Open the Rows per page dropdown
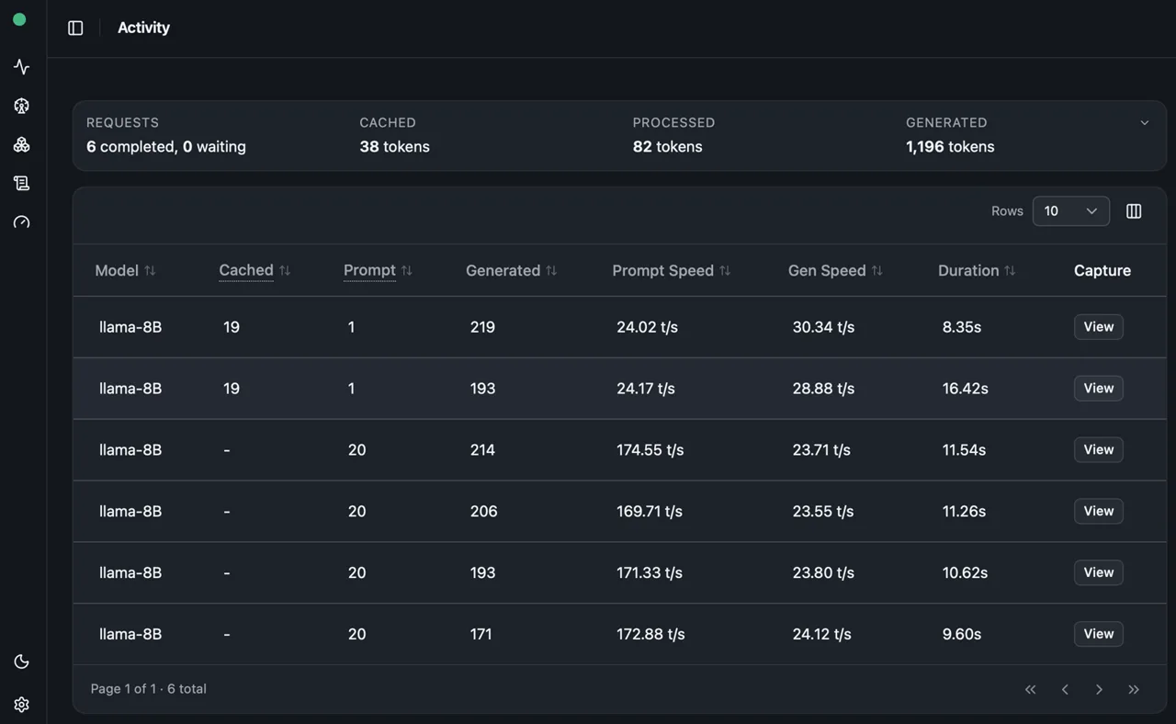Screen dimensions: 1176x724 click(1070, 211)
